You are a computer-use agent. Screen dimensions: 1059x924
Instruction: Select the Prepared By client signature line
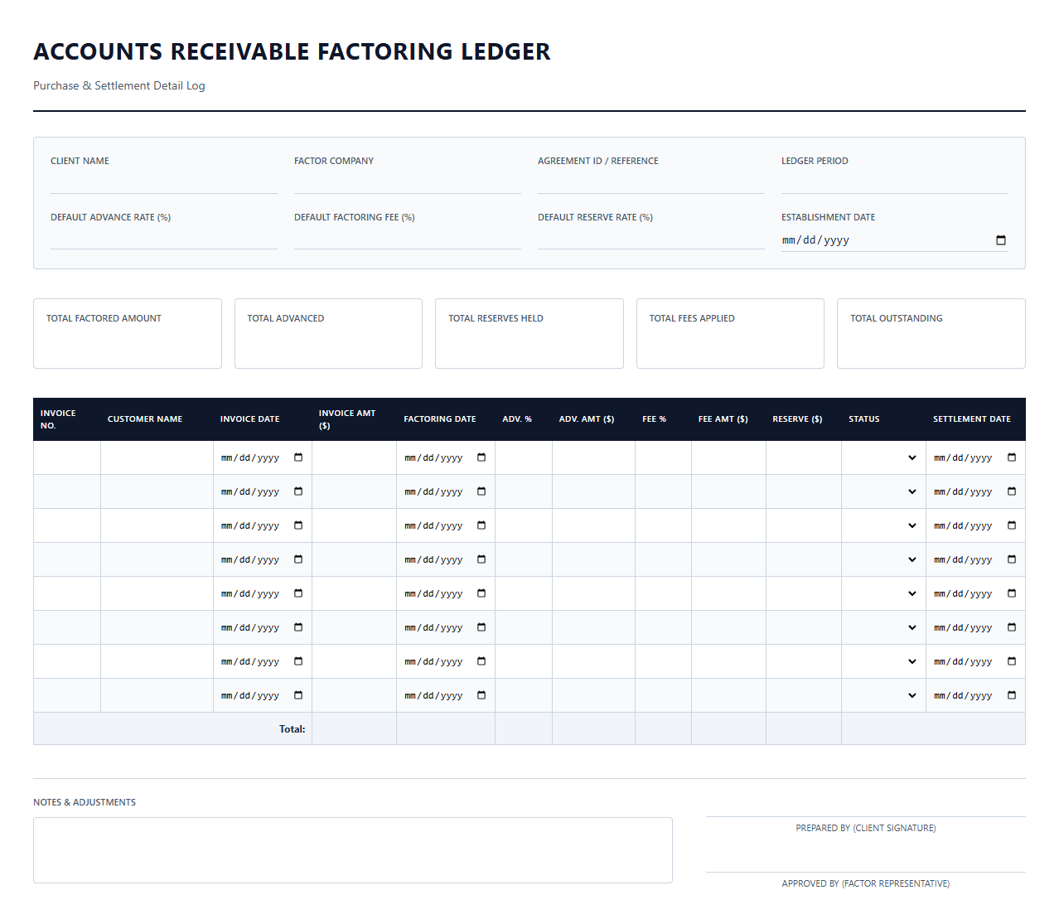[866, 817]
